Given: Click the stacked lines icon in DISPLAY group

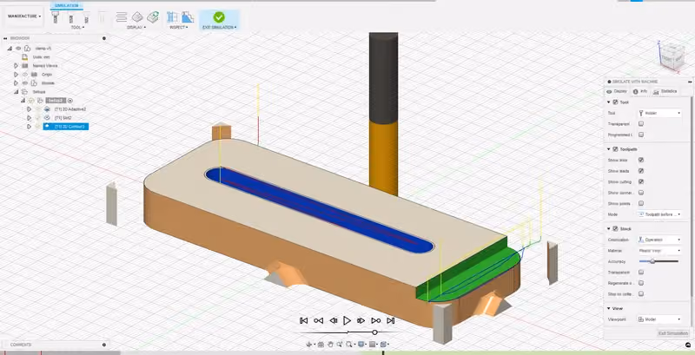Looking at the screenshot, I should pyautogui.click(x=122, y=17).
